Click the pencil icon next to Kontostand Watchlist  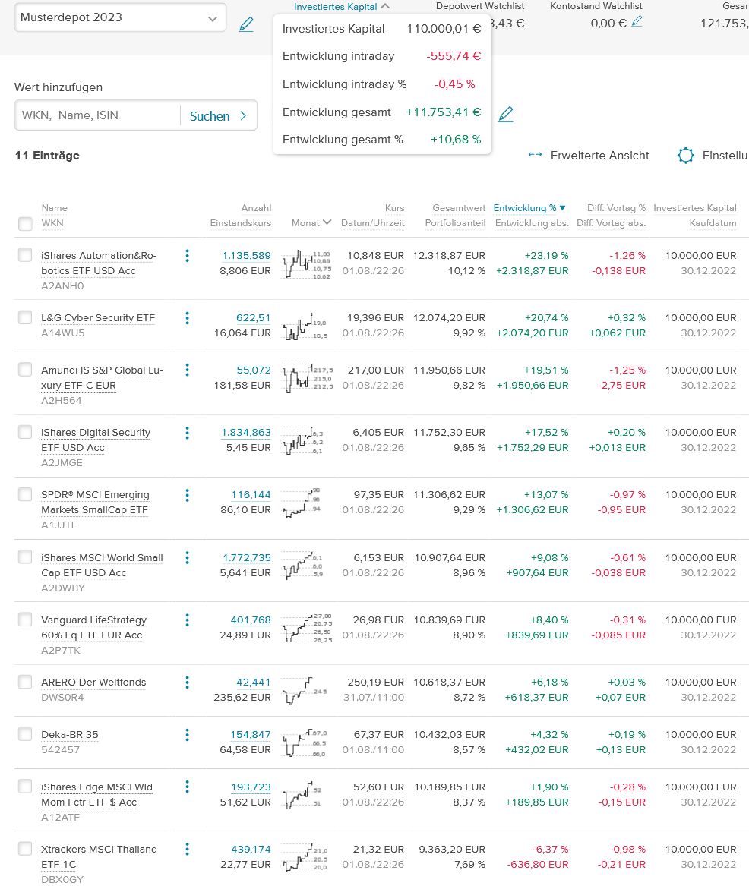pos(637,22)
